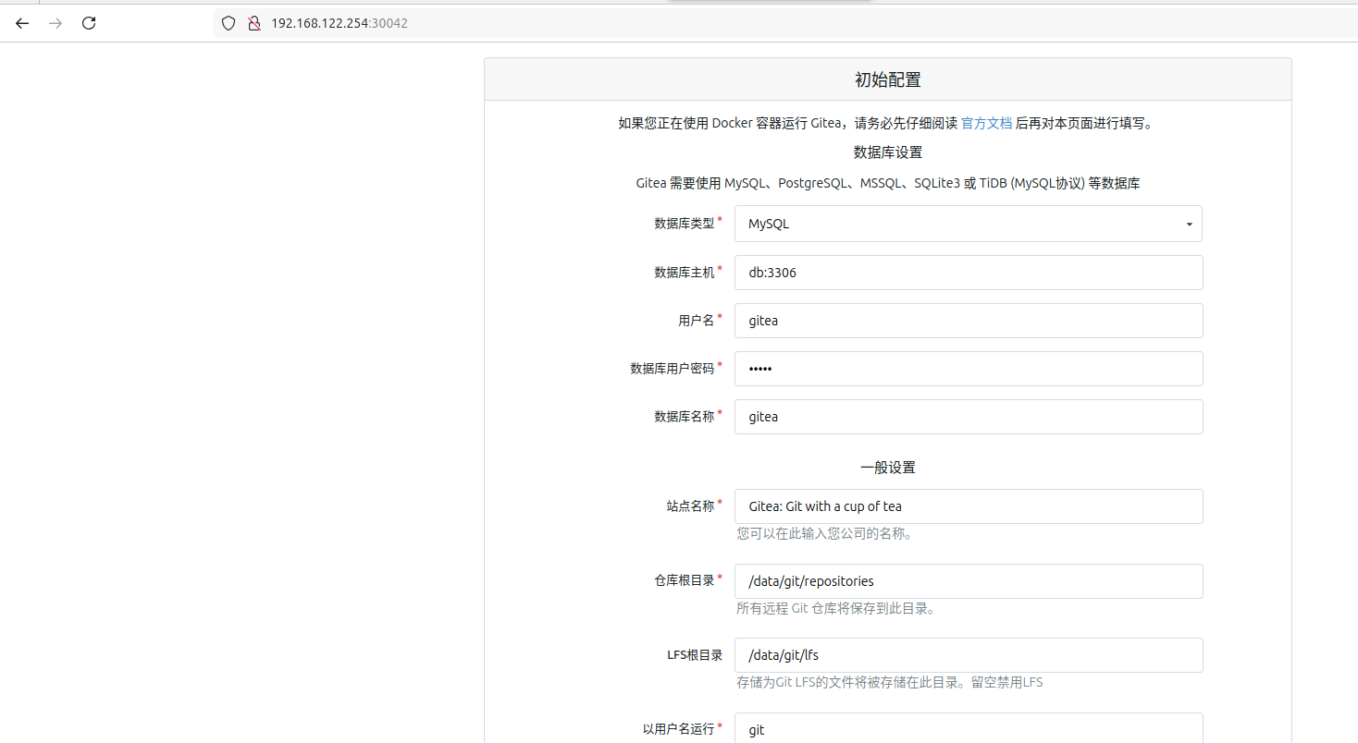This screenshot has height=743, width=1358.
Task: Click the 数据库名称 input field
Action: point(969,417)
